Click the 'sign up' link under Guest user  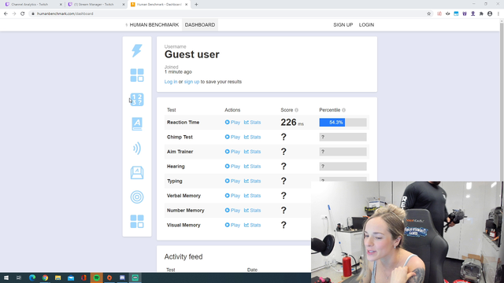tap(191, 82)
